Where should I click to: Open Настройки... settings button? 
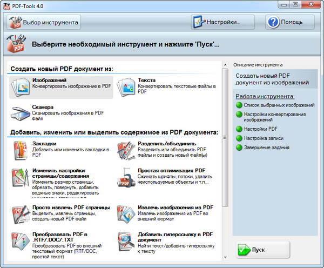pos(222,22)
